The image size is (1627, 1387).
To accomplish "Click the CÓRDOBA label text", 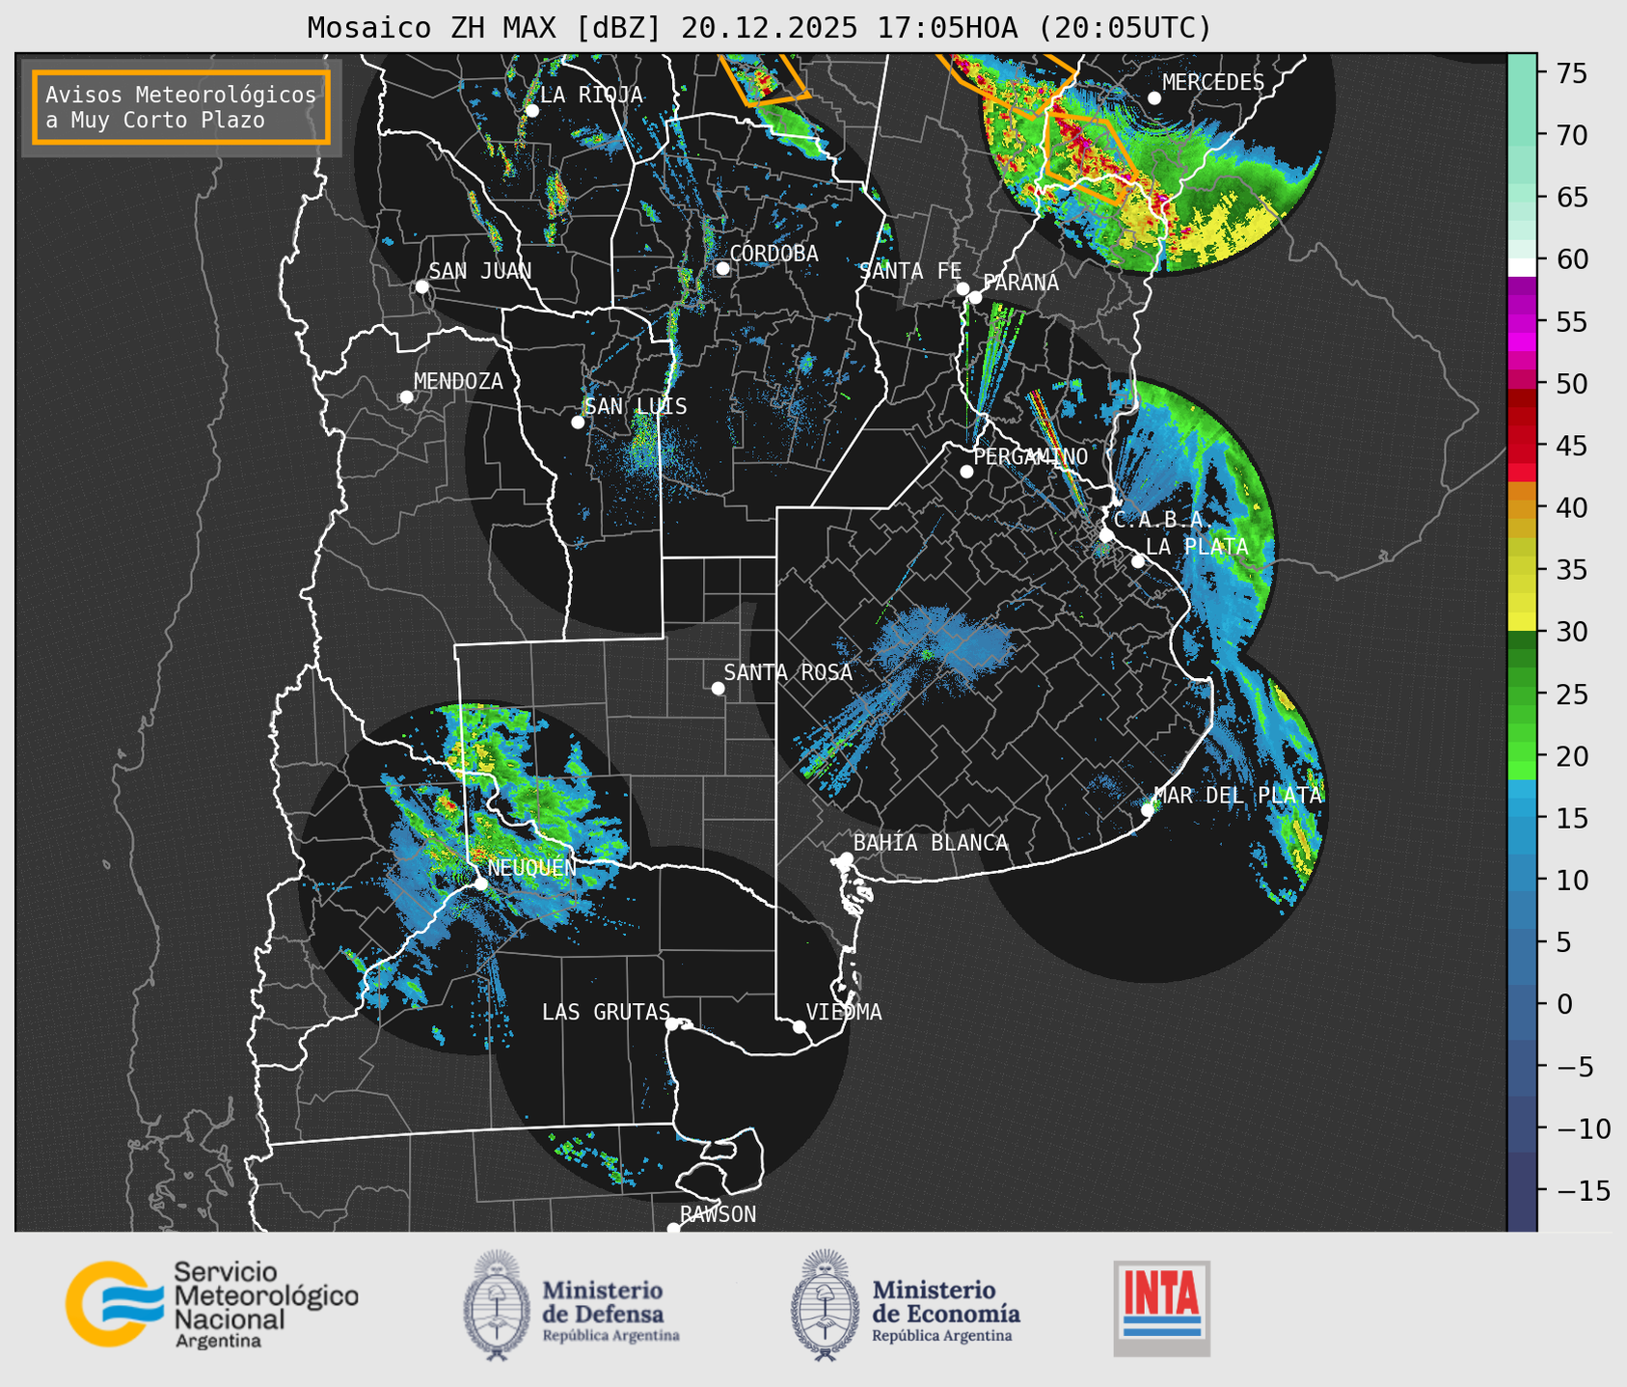I will tap(773, 254).
